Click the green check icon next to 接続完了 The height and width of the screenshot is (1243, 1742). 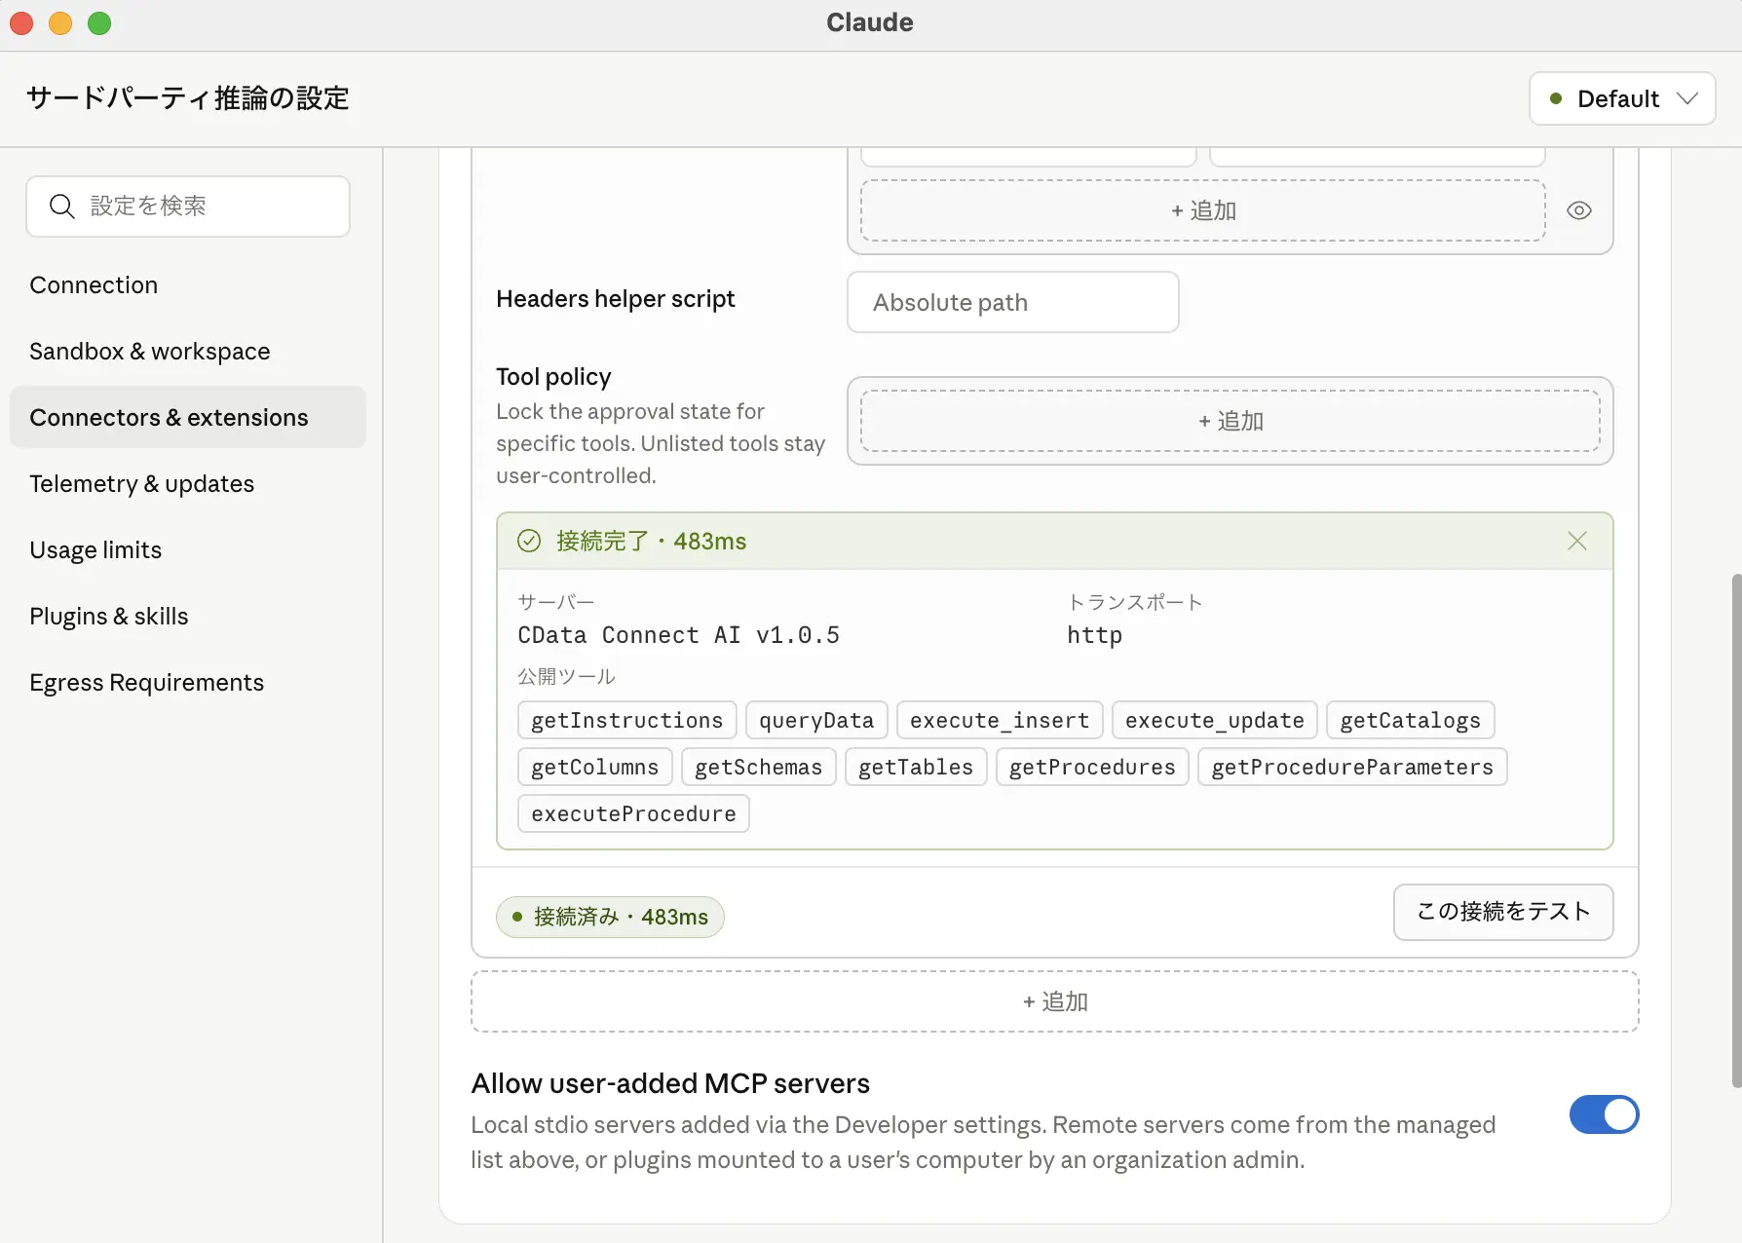click(529, 541)
